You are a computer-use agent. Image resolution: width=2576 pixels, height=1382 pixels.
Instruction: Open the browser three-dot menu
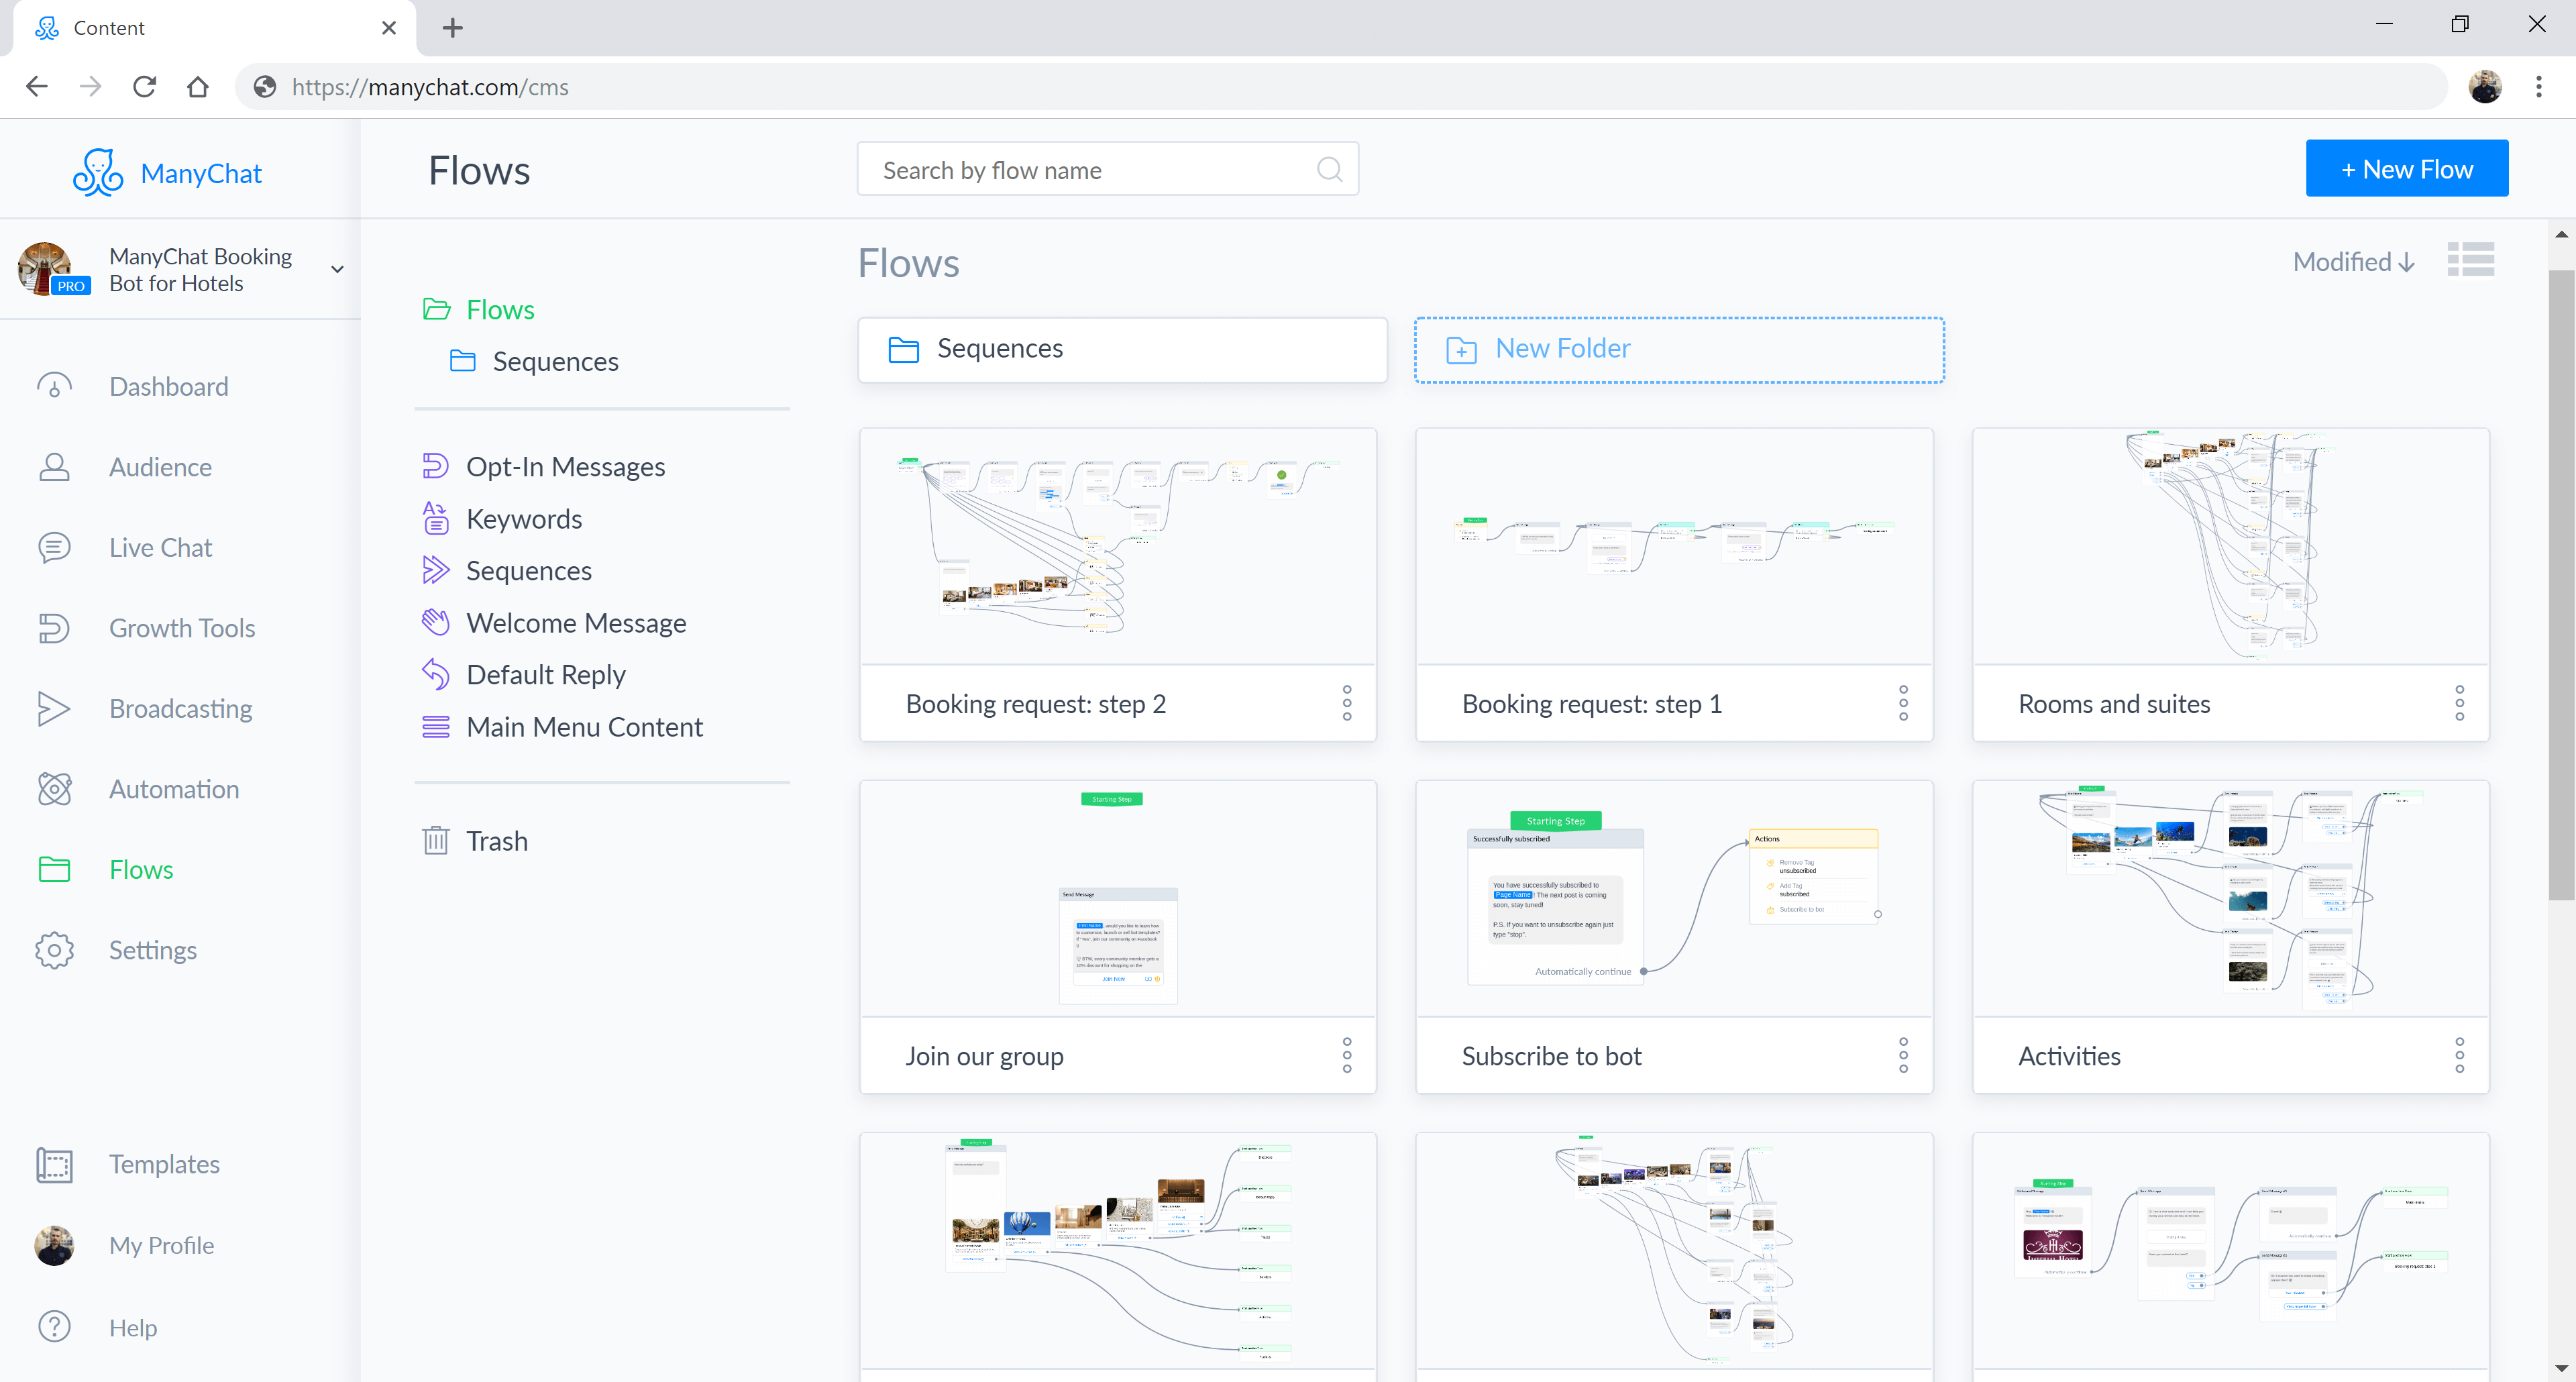click(x=2538, y=87)
